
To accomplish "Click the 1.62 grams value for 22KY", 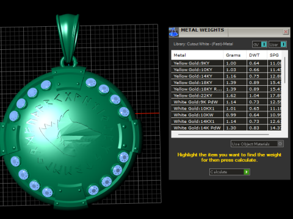I will (231, 96).
